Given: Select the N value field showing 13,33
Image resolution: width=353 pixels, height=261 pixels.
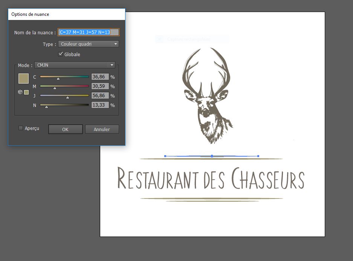Looking at the screenshot, I should pos(100,105).
